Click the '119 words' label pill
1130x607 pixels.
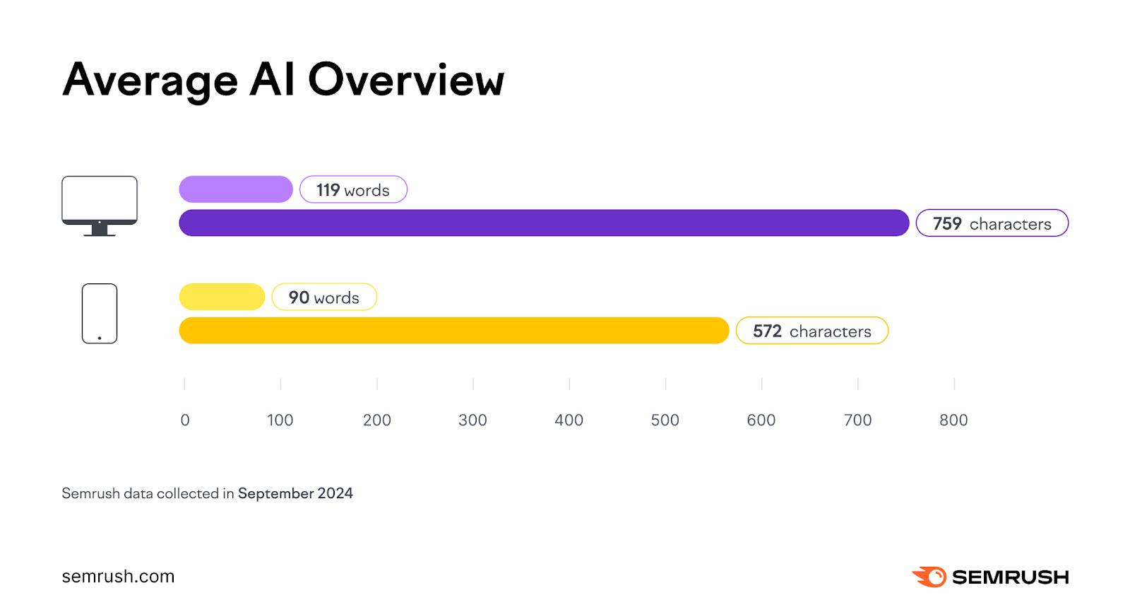(353, 190)
